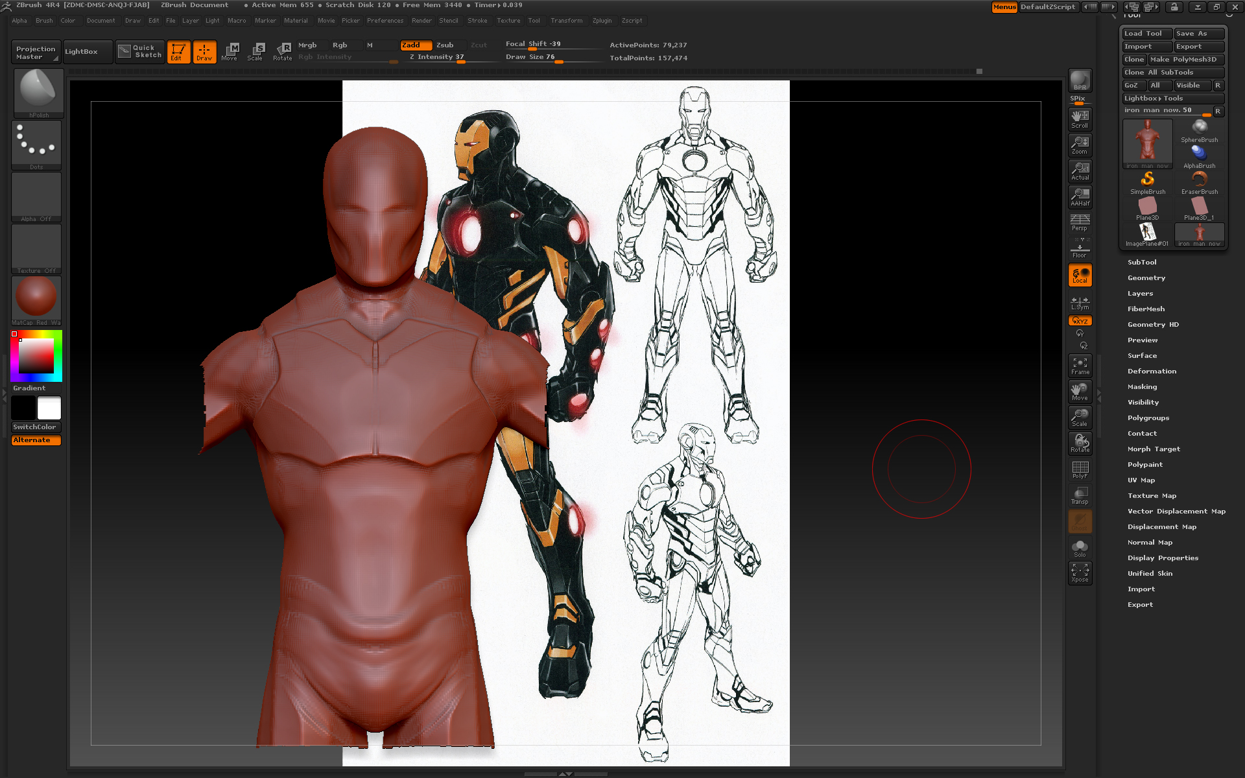
Task: Select the Plane3D tool
Action: tap(1147, 209)
